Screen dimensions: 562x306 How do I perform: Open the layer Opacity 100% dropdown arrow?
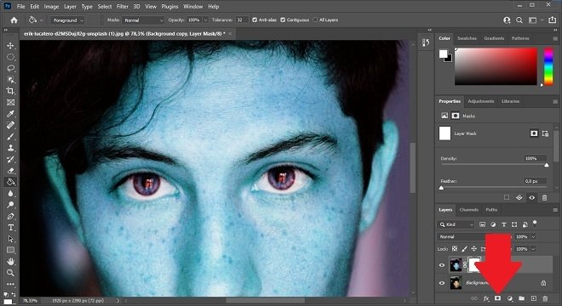tap(533, 236)
